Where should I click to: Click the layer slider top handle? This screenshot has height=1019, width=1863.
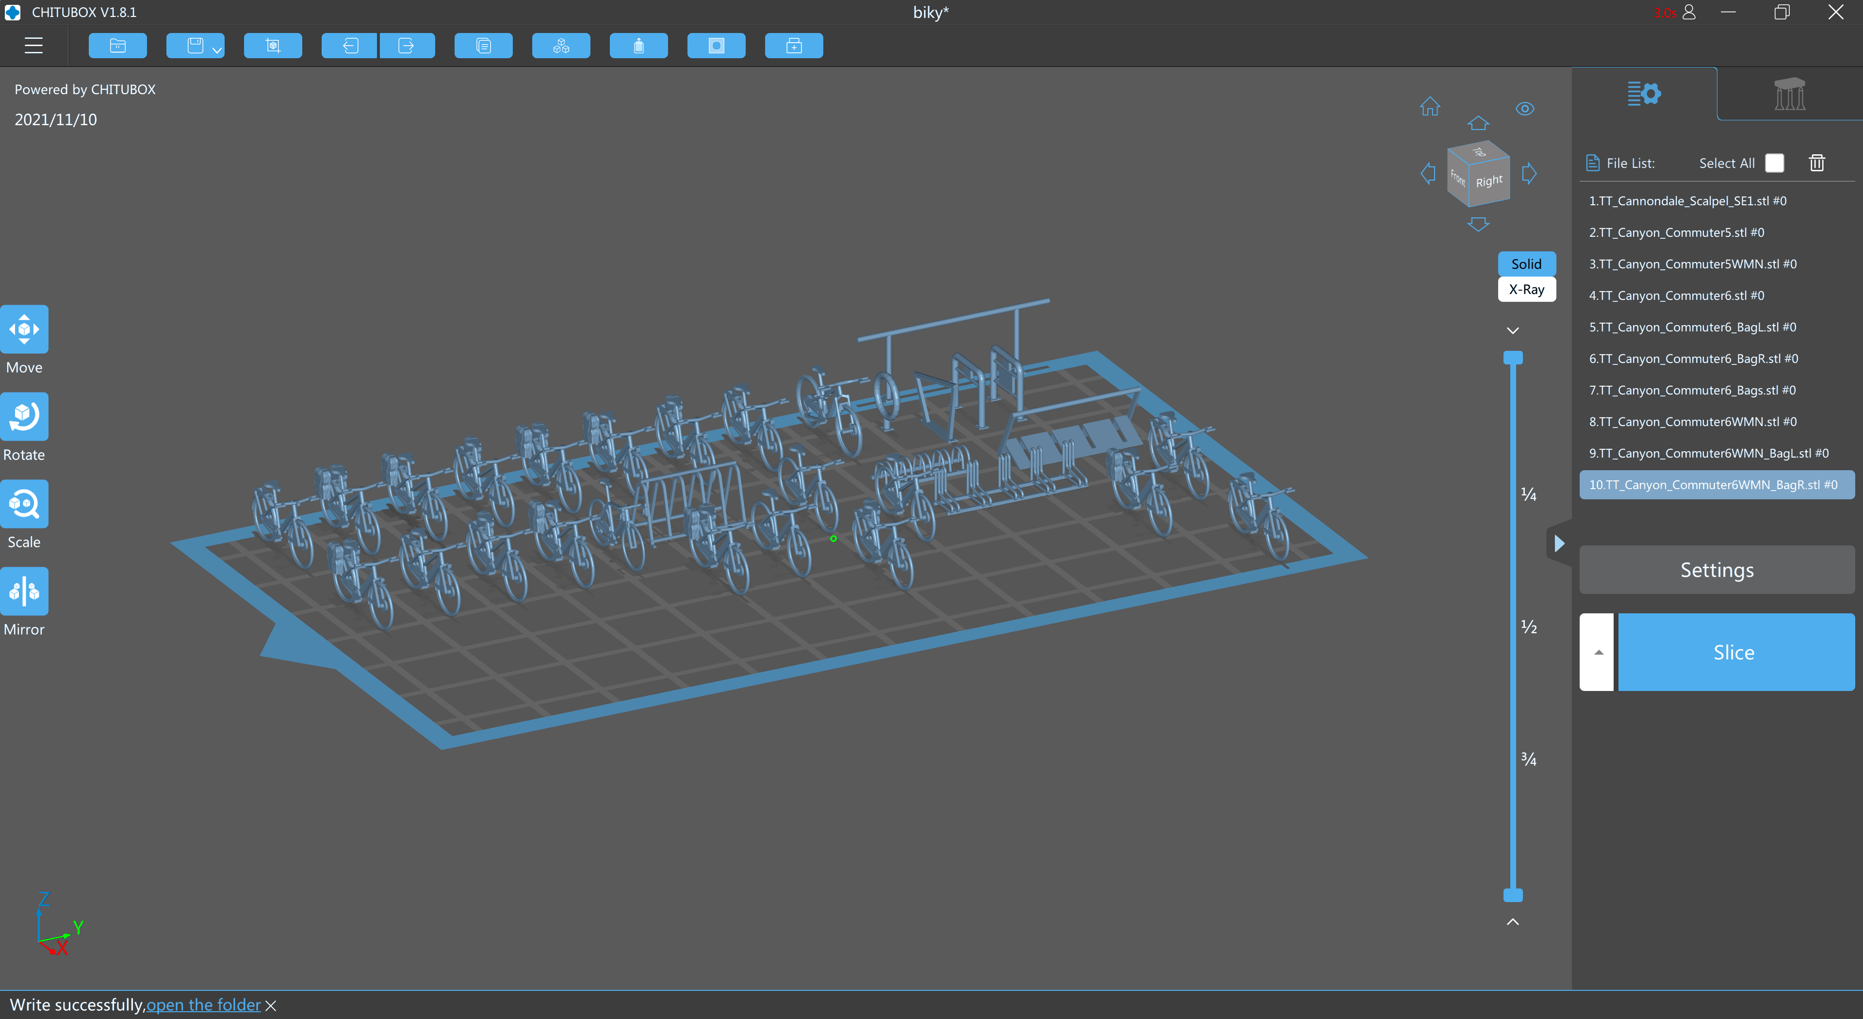pos(1513,357)
